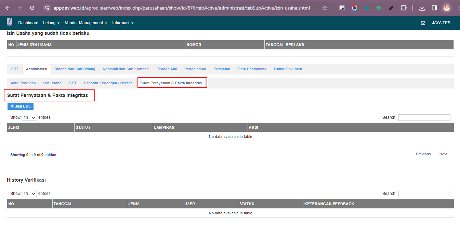Click the site logo in navbar

[x=10, y=22]
